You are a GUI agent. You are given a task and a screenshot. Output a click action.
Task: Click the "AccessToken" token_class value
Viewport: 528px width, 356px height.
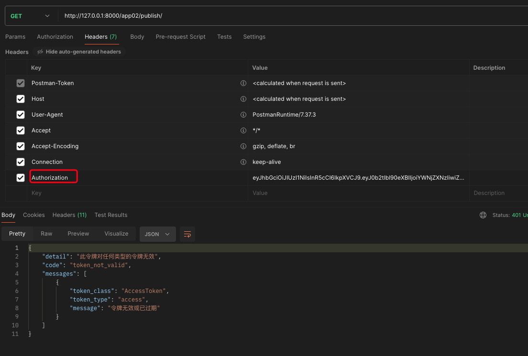click(x=144, y=291)
